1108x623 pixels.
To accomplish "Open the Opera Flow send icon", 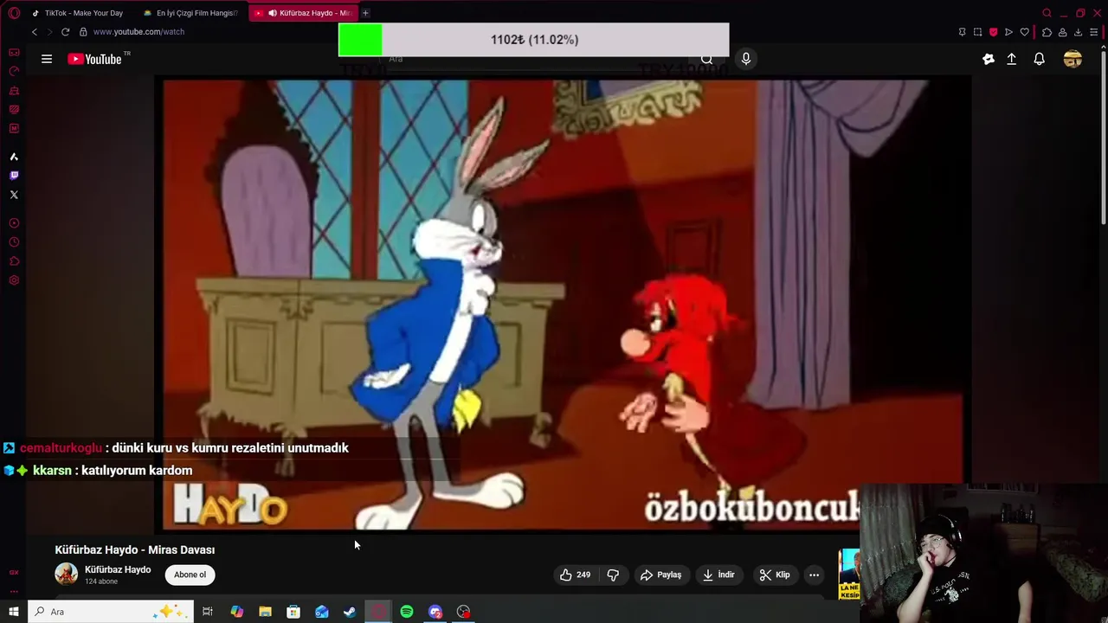I will coord(1008,32).
